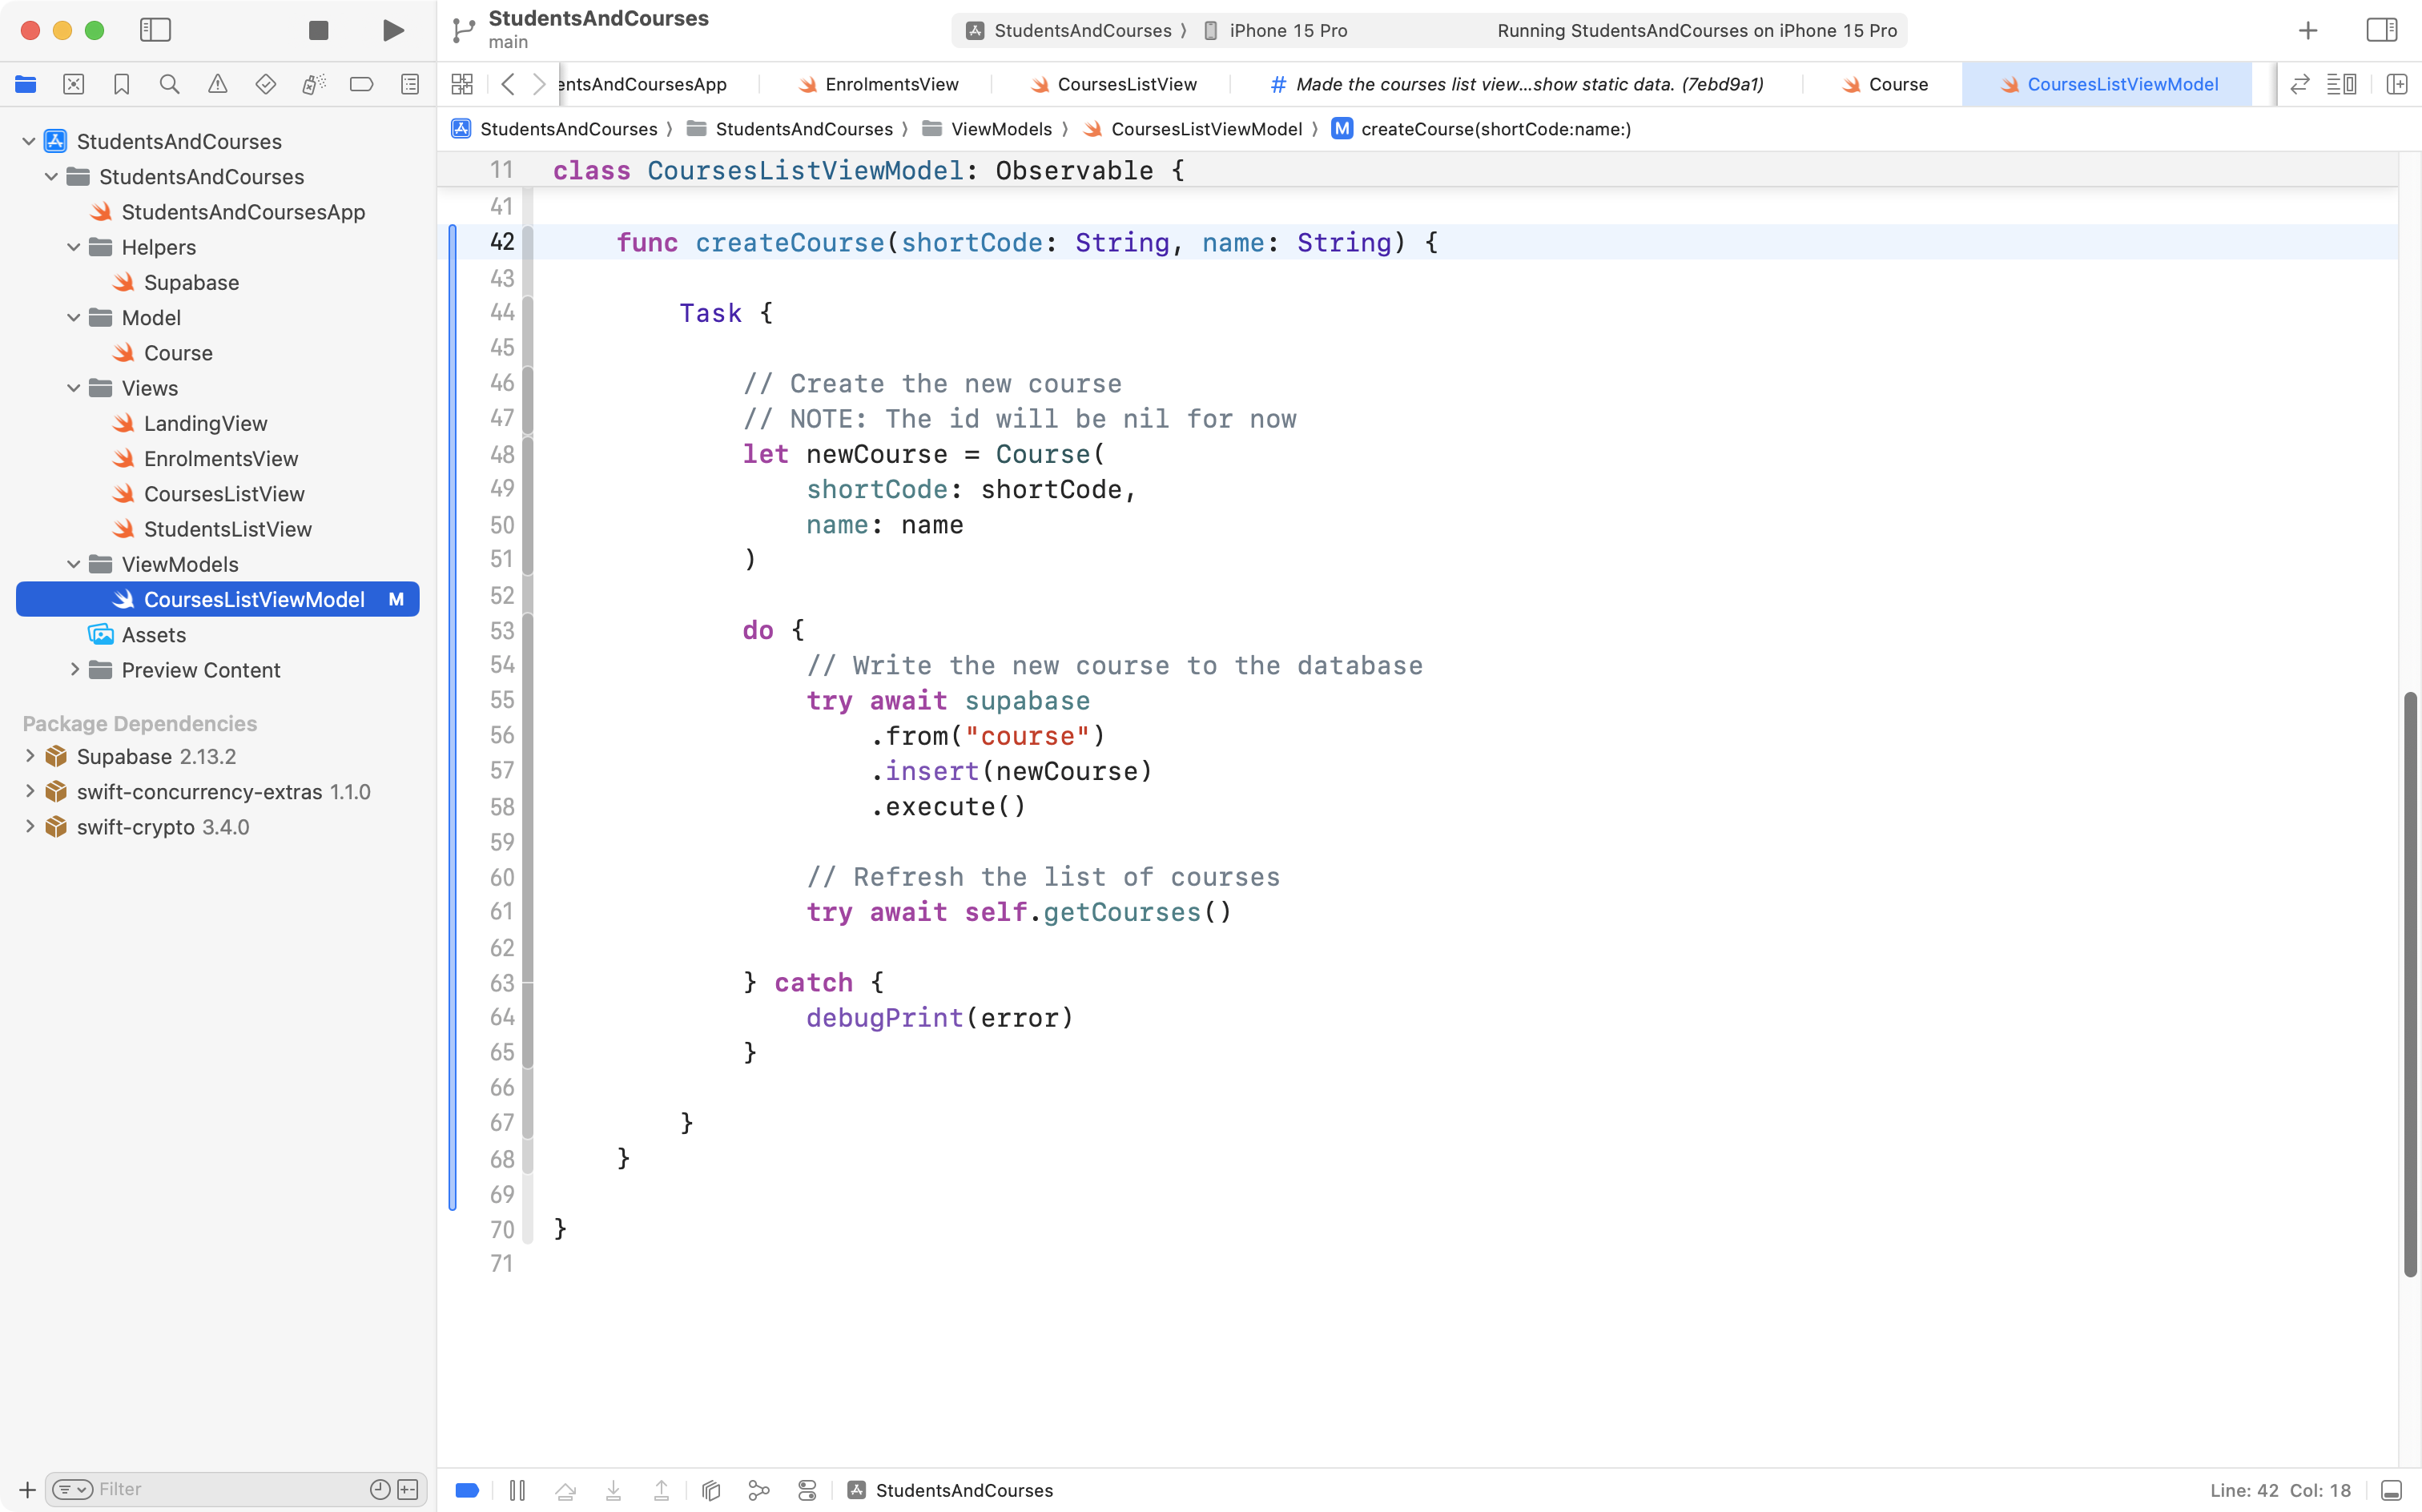Open the Source Control navigator
This screenshot has height=1512, width=2422.
click(73, 84)
